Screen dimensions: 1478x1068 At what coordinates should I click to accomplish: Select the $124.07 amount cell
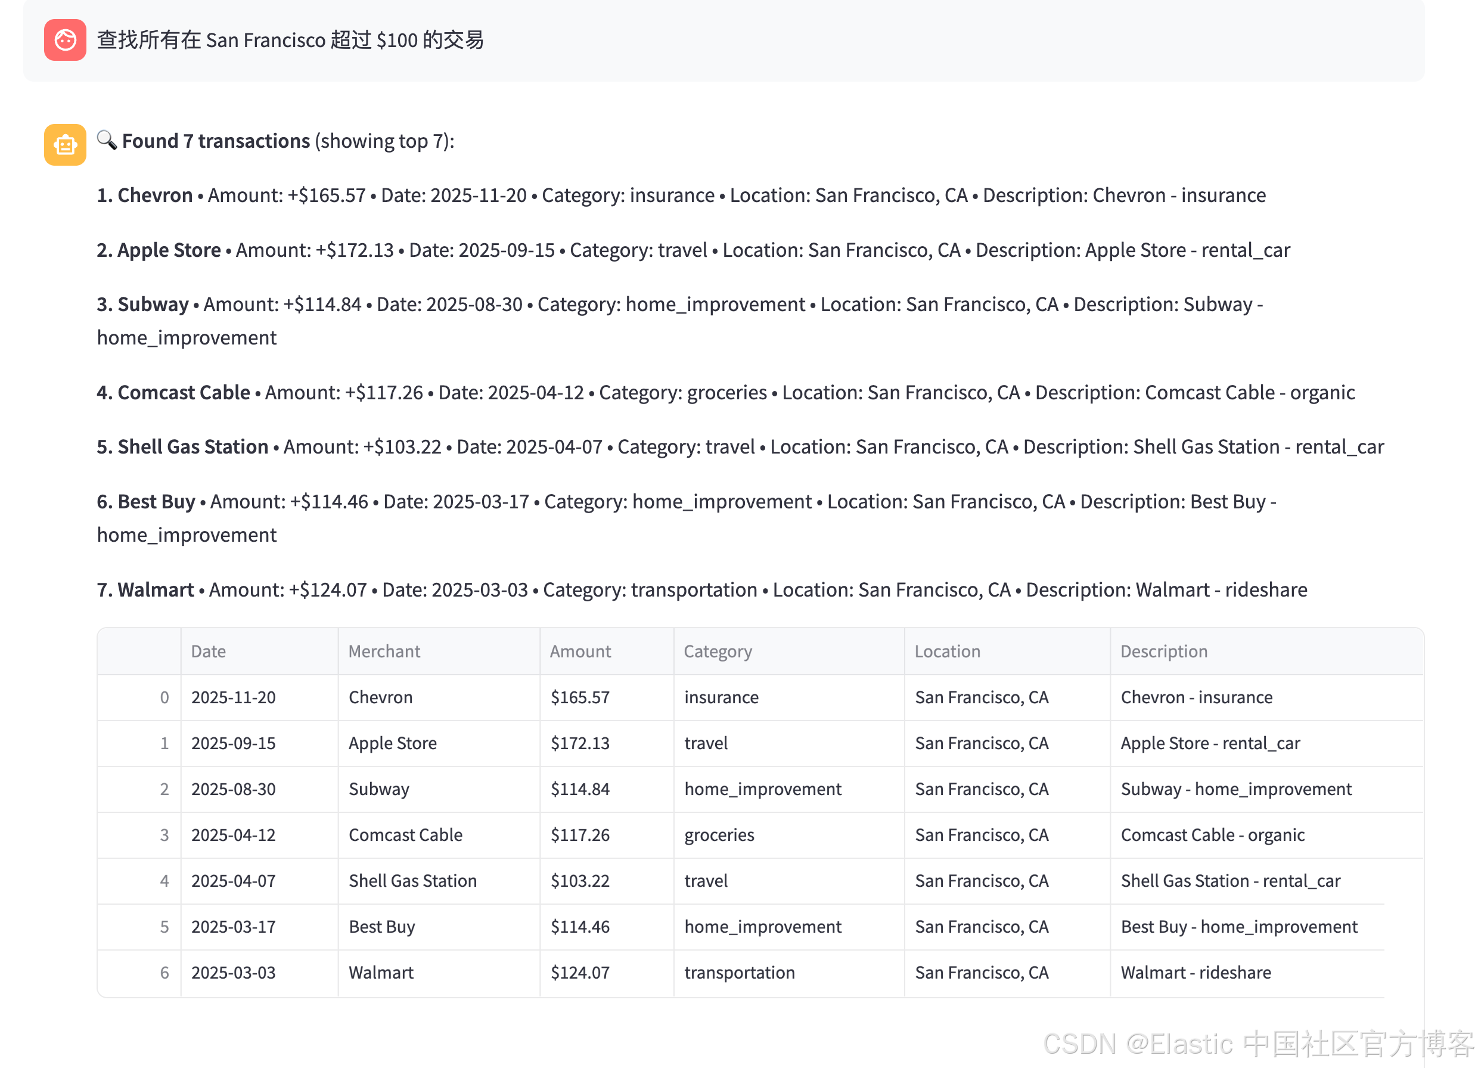607,973
